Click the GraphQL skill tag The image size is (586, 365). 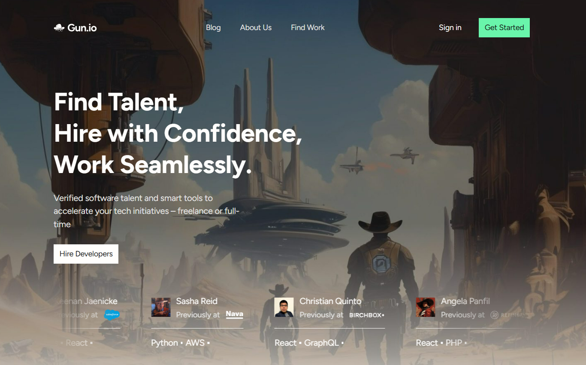pos(321,343)
